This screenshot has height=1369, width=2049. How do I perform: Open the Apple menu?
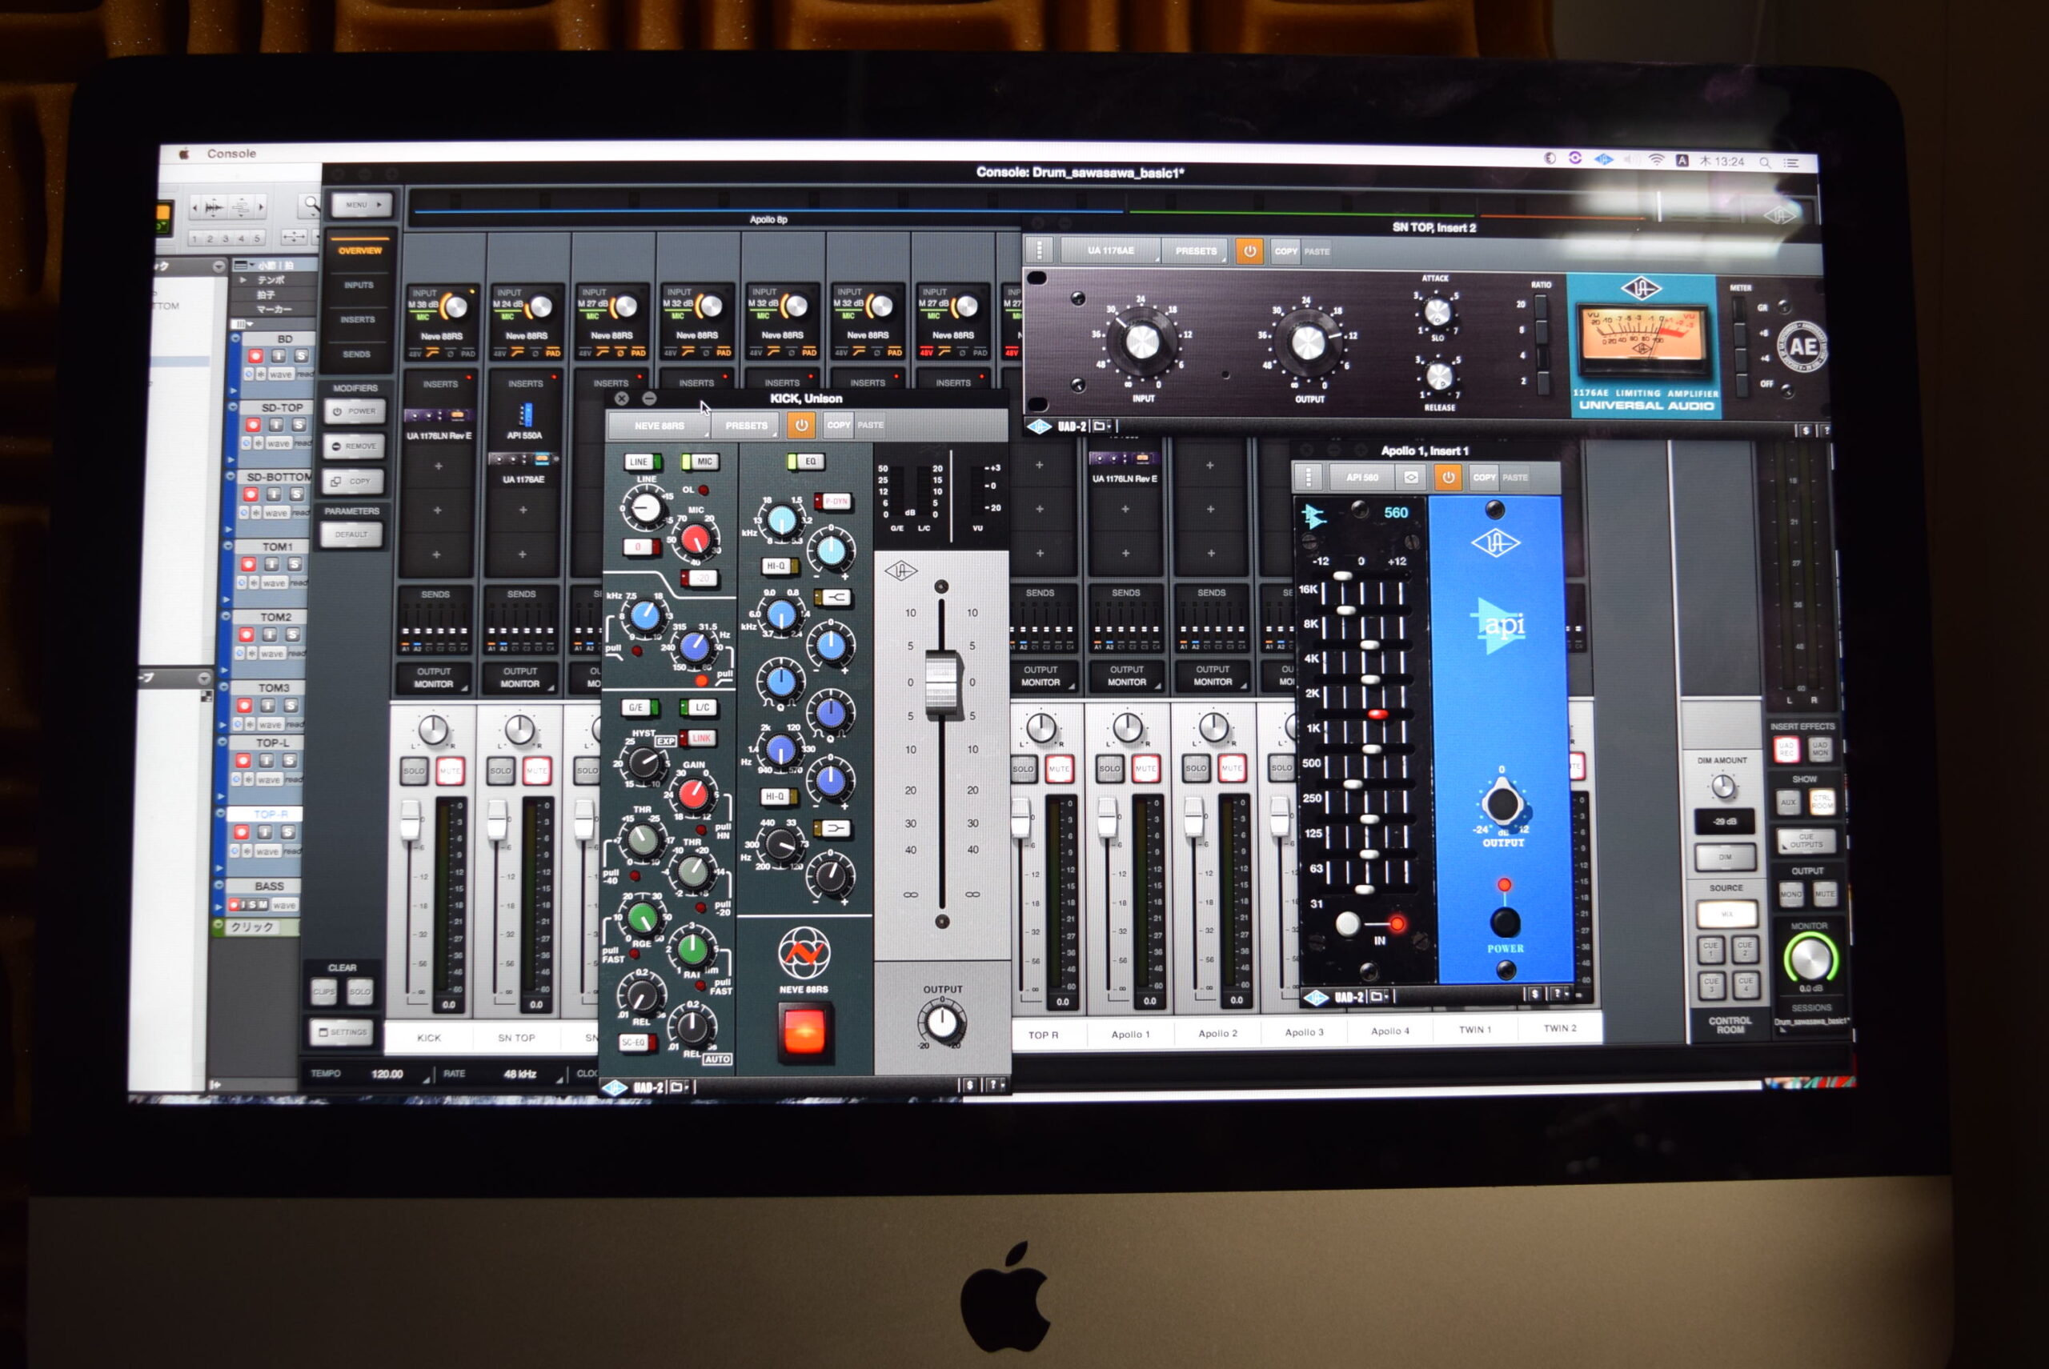click(x=184, y=154)
